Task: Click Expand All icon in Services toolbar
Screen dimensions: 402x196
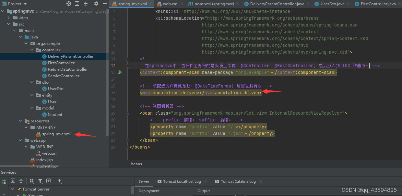Action: click(x=13, y=181)
